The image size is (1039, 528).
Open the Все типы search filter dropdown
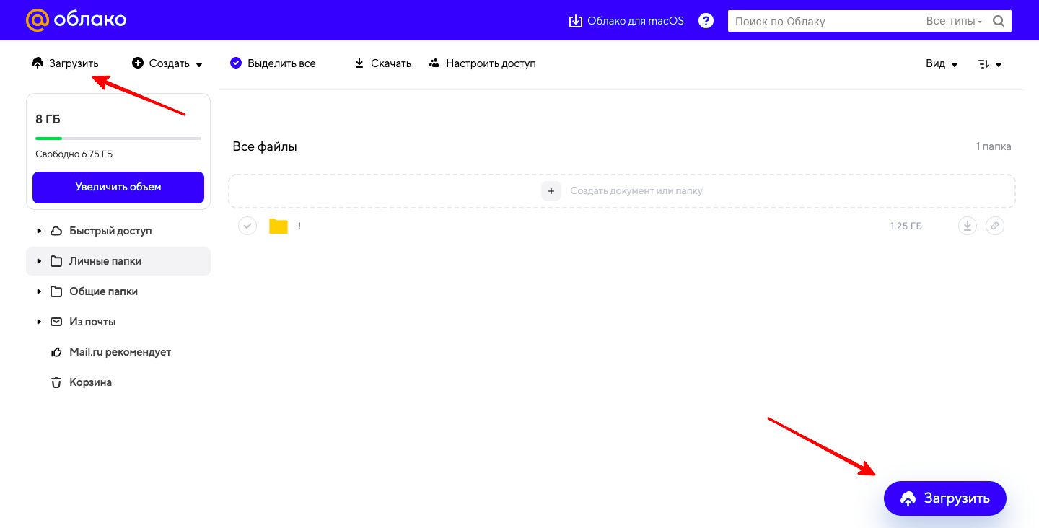coord(954,21)
